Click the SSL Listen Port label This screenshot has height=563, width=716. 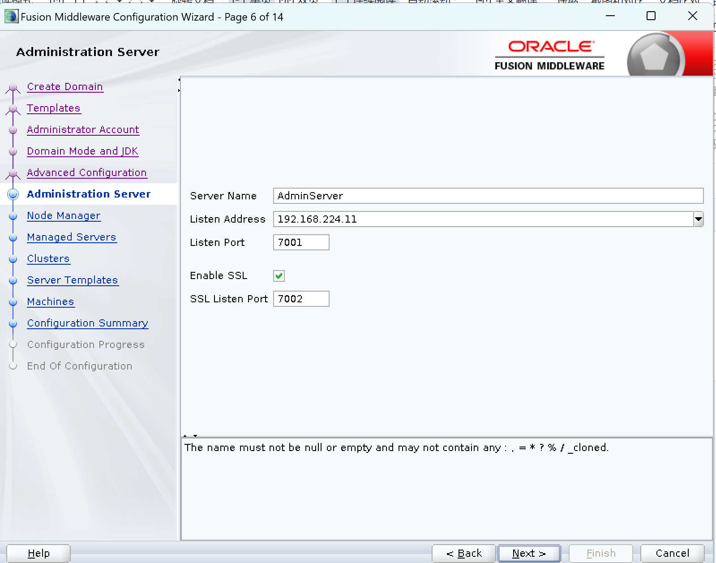point(229,299)
